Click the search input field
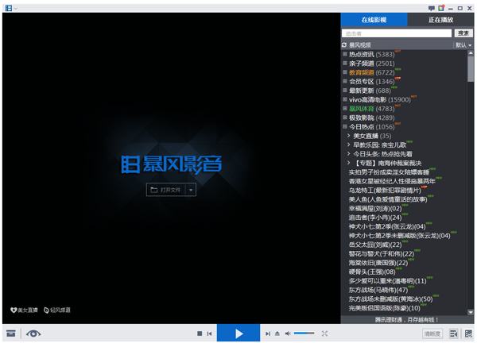 pos(397,33)
